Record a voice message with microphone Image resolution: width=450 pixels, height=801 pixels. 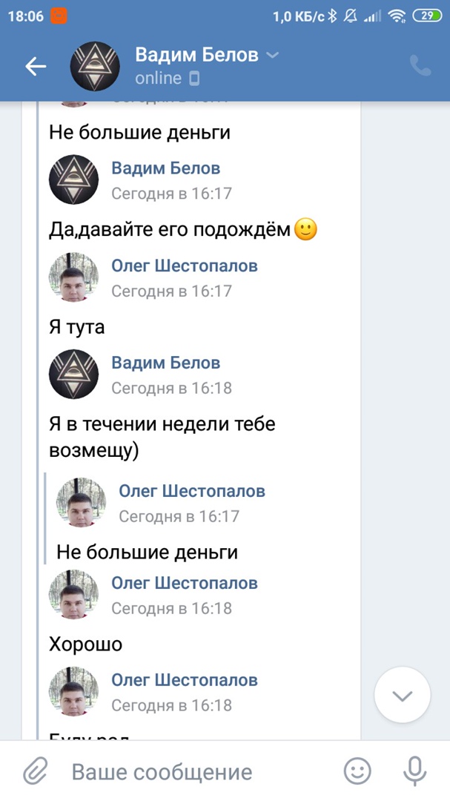pos(414,772)
